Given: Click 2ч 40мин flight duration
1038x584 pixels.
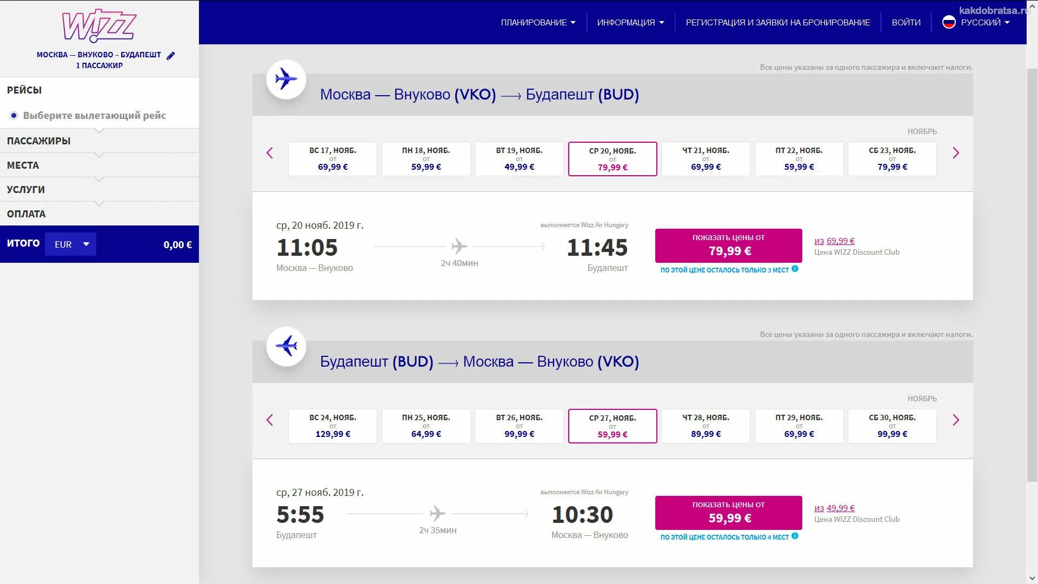Looking at the screenshot, I should (459, 263).
